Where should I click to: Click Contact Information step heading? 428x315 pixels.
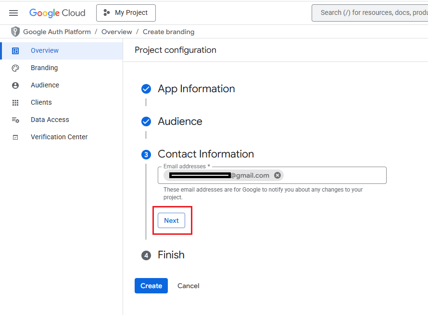tap(206, 154)
